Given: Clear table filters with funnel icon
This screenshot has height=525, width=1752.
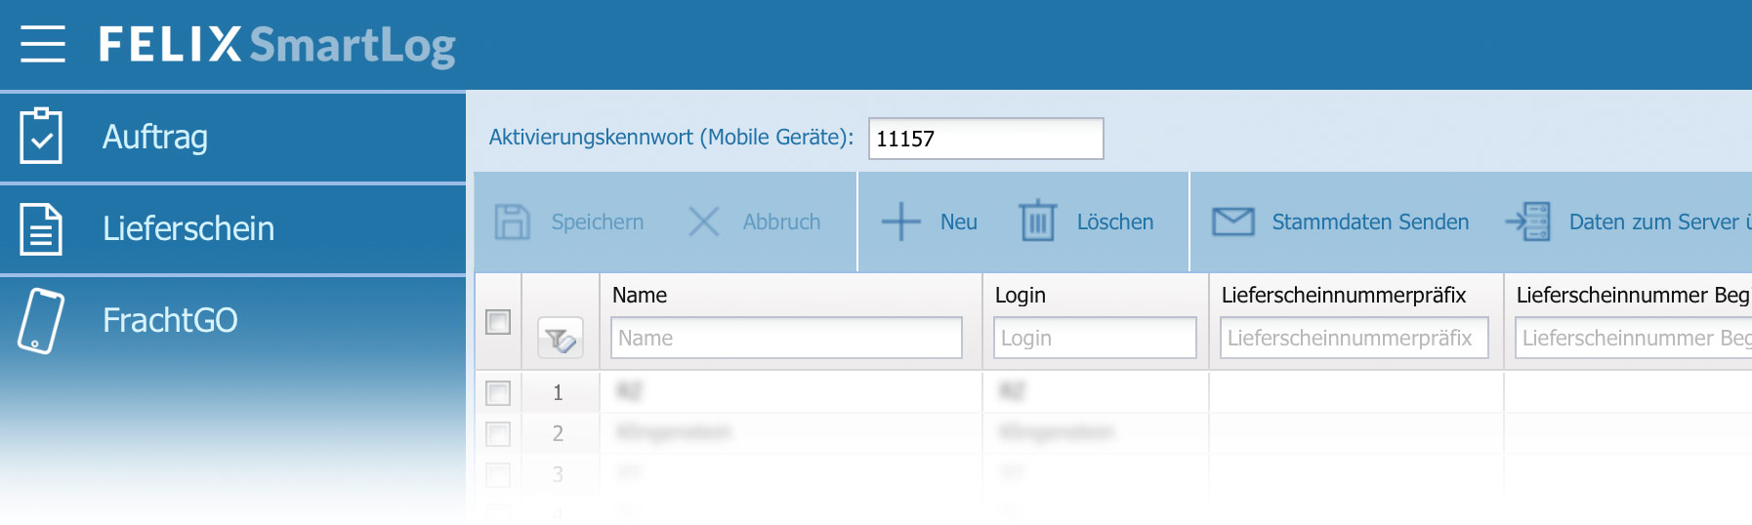Looking at the screenshot, I should 561,339.
